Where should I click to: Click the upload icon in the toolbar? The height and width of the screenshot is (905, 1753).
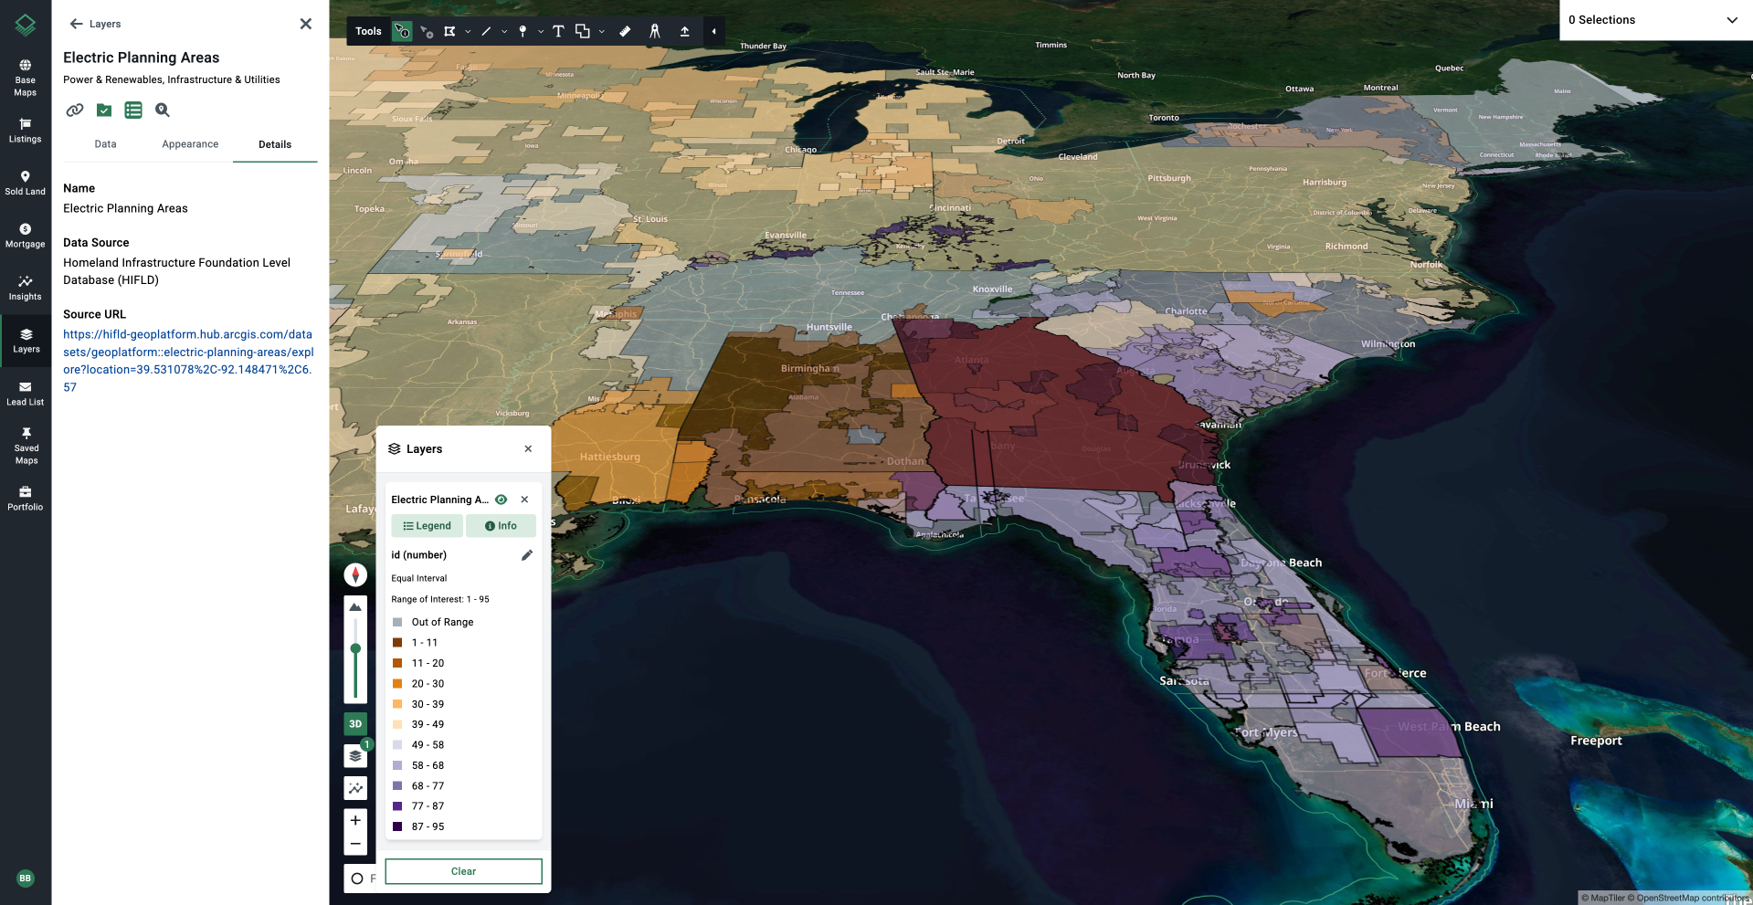tap(684, 31)
